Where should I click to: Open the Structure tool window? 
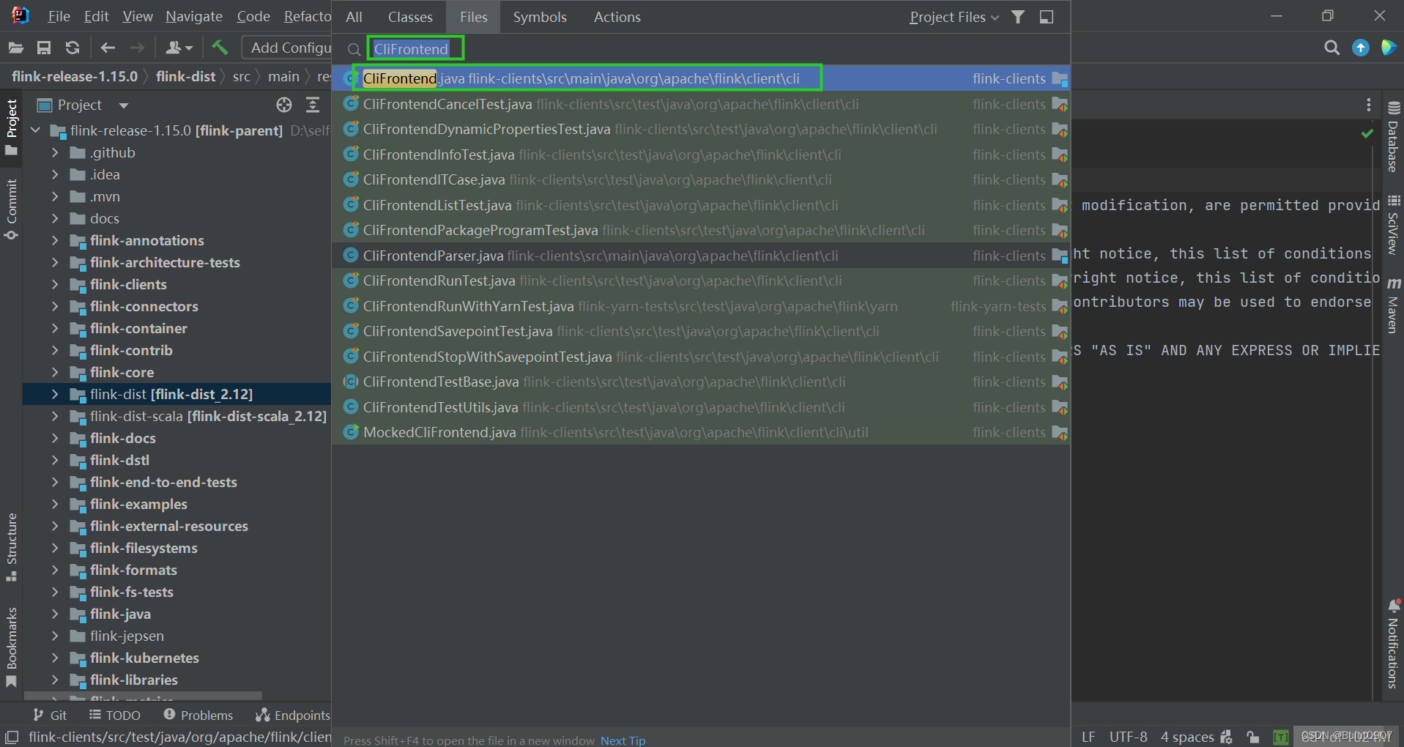point(12,547)
